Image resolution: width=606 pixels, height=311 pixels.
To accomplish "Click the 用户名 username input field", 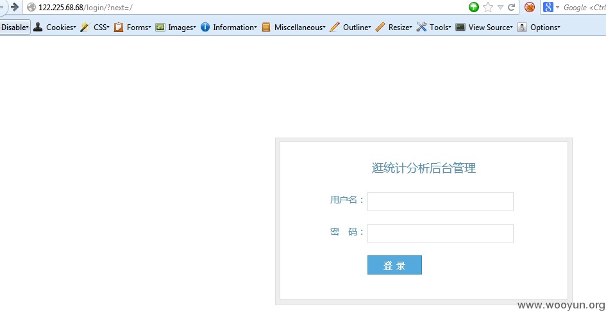I will [440, 202].
